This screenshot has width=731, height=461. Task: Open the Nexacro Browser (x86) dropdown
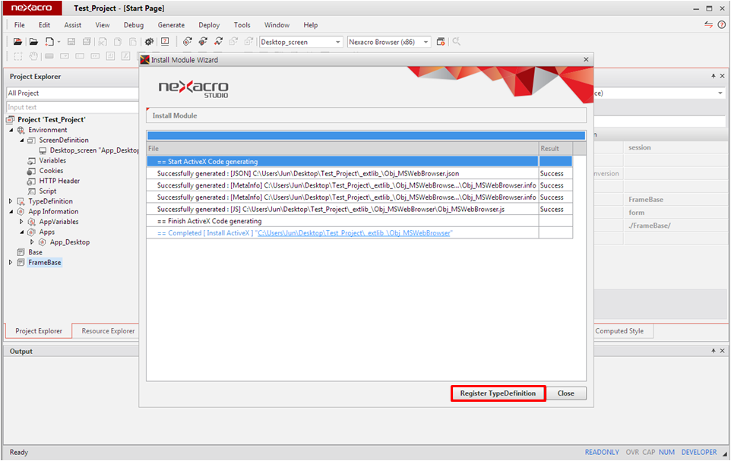[x=426, y=42]
